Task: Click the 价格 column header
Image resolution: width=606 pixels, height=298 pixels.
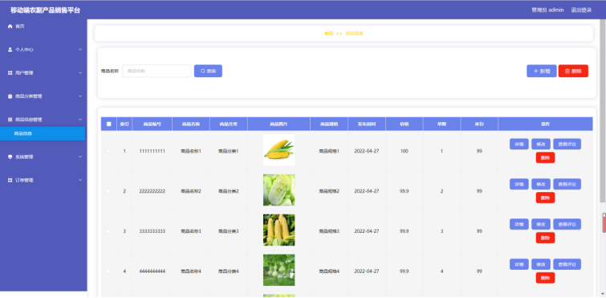Action: [x=405, y=124]
